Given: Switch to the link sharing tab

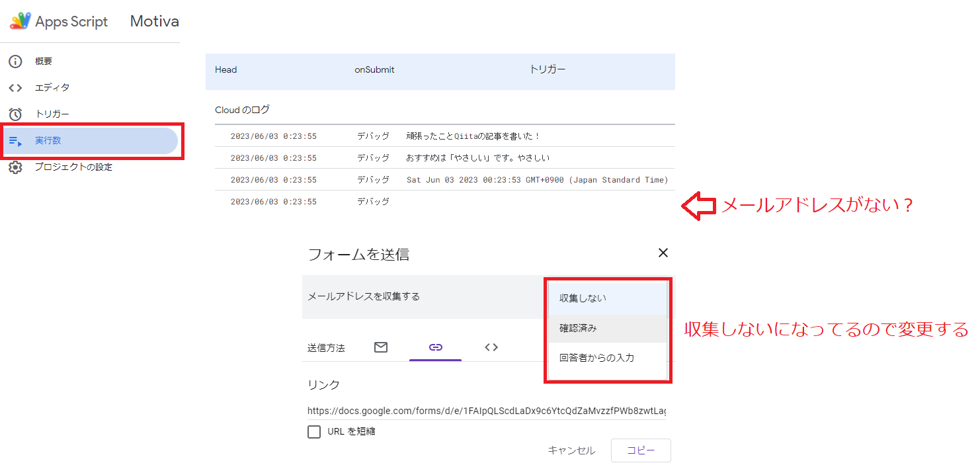Looking at the screenshot, I should tap(435, 347).
